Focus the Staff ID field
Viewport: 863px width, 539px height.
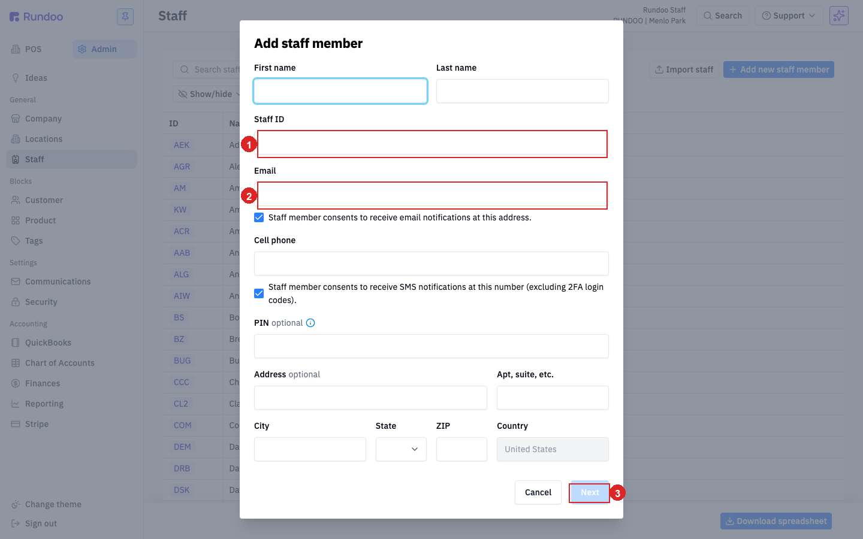click(x=432, y=144)
